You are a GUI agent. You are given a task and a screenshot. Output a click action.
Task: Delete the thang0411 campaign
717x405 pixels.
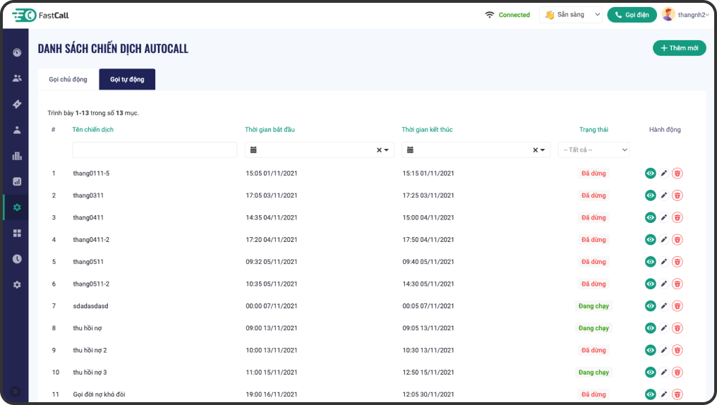[677, 217]
